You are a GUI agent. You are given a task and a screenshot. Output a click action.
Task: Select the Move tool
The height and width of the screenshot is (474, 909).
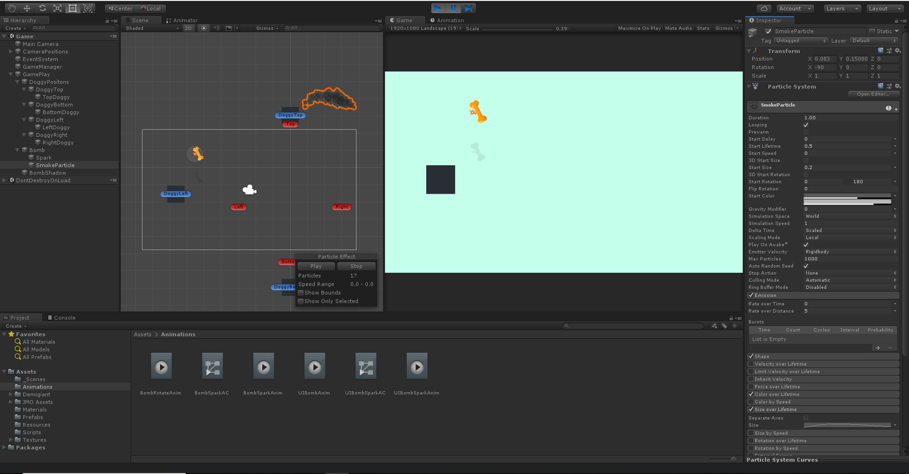(27, 9)
